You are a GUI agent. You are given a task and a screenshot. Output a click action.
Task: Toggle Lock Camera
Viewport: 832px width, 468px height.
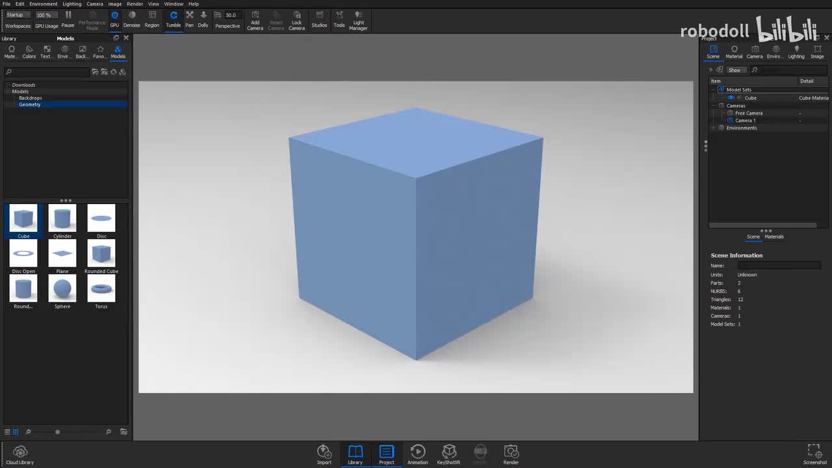(296, 20)
